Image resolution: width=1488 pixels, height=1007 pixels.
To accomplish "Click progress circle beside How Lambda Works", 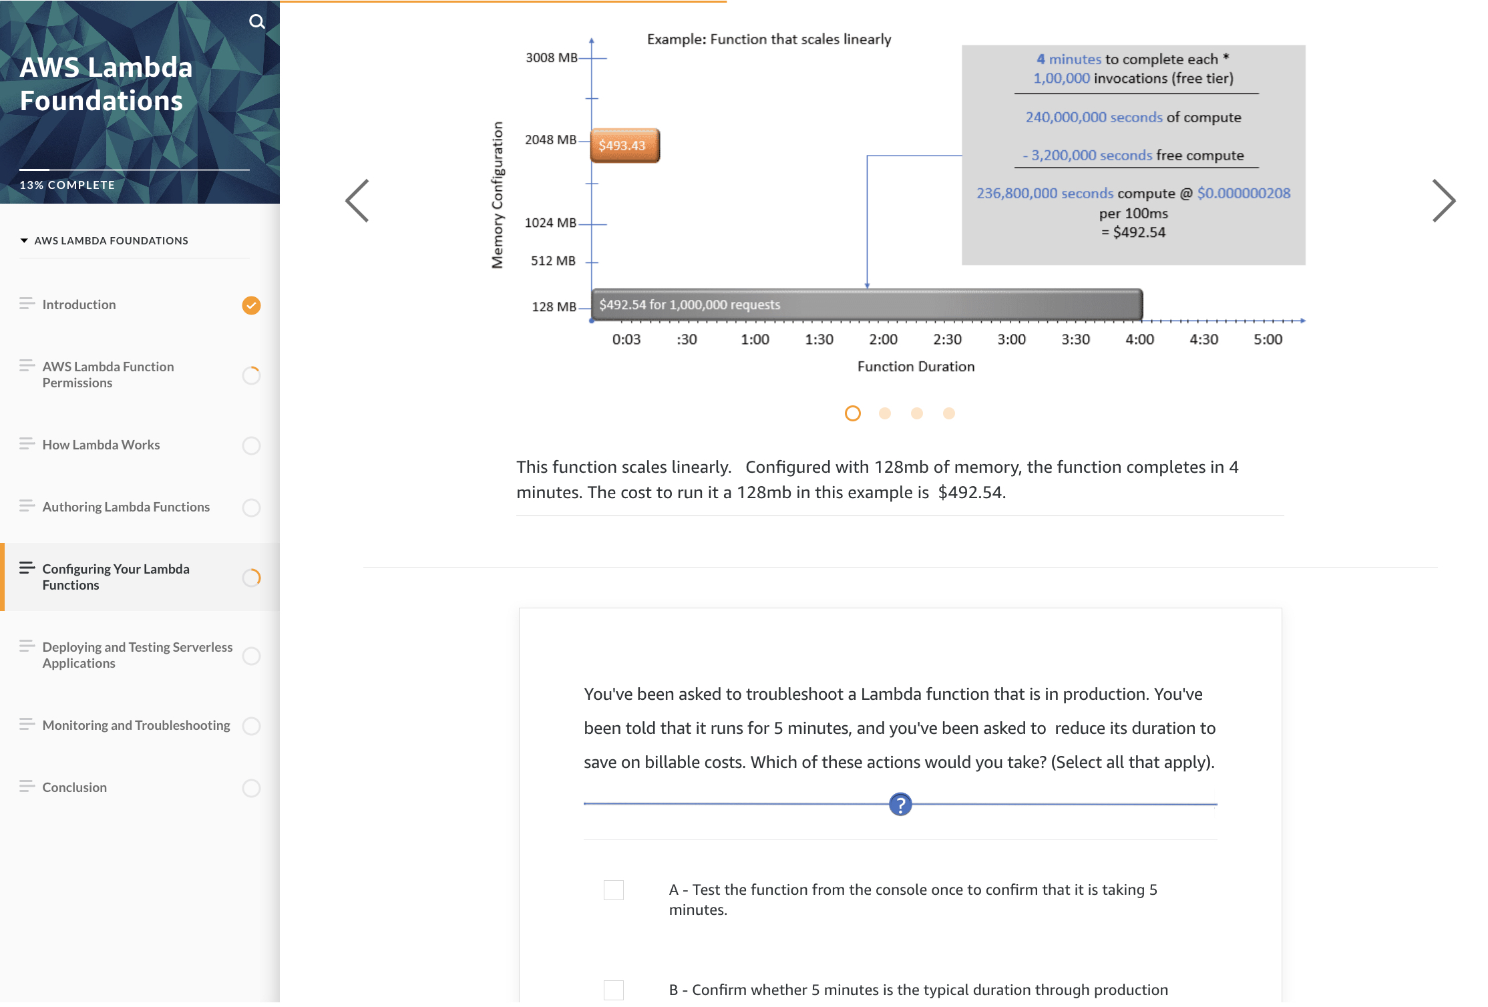I will click(251, 445).
